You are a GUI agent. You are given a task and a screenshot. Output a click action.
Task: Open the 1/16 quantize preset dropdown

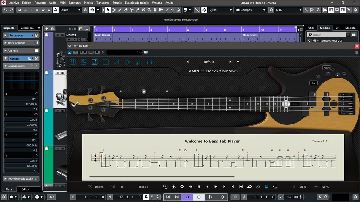click(x=289, y=10)
